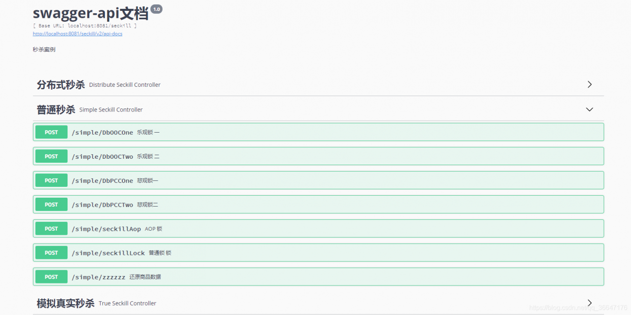
Task: Open the /simple/seckillLock endpoint path
Action: pos(108,253)
